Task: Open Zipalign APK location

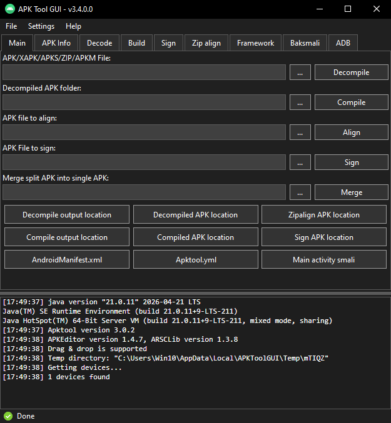Action: click(x=324, y=214)
